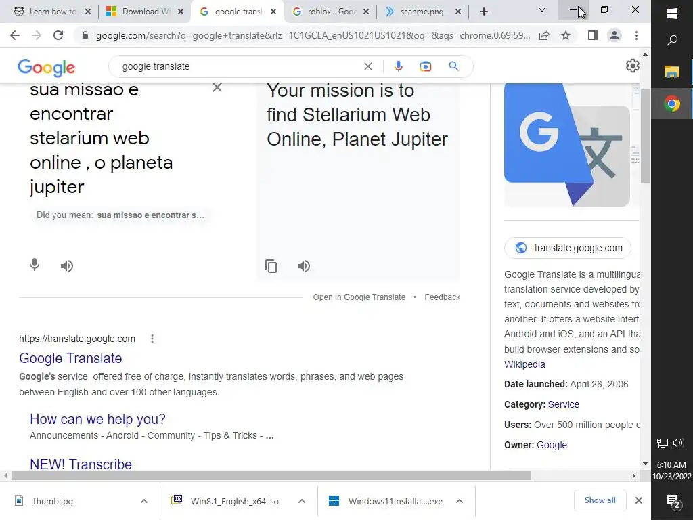Open volume control in system tray

point(678,443)
